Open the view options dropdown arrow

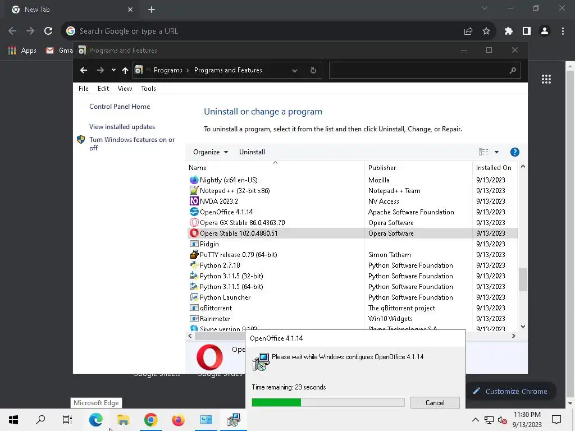[496, 152]
